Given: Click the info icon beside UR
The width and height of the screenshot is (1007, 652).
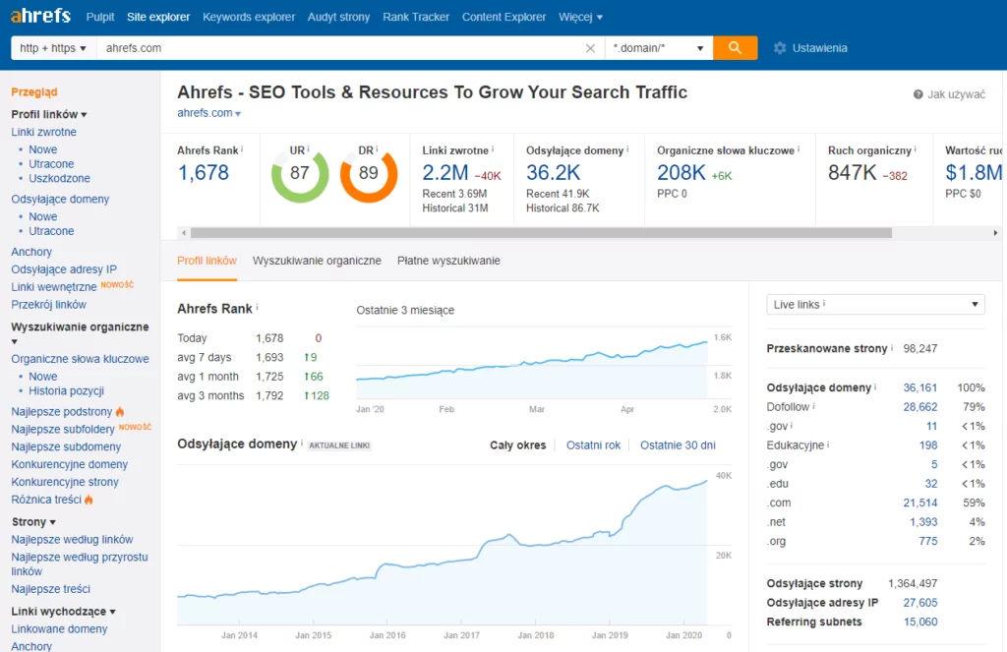Looking at the screenshot, I should [x=308, y=149].
